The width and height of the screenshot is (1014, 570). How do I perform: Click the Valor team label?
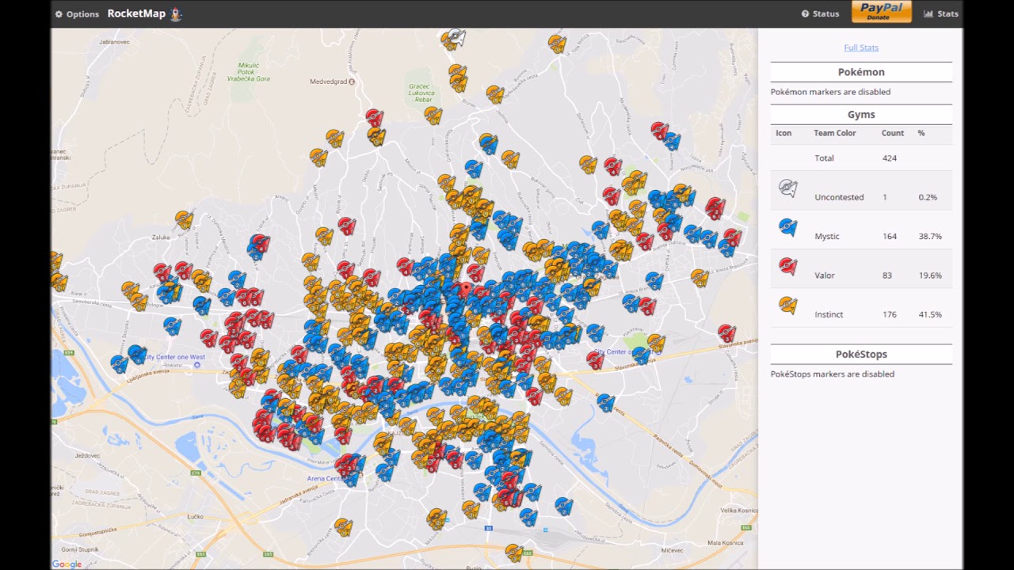point(825,275)
